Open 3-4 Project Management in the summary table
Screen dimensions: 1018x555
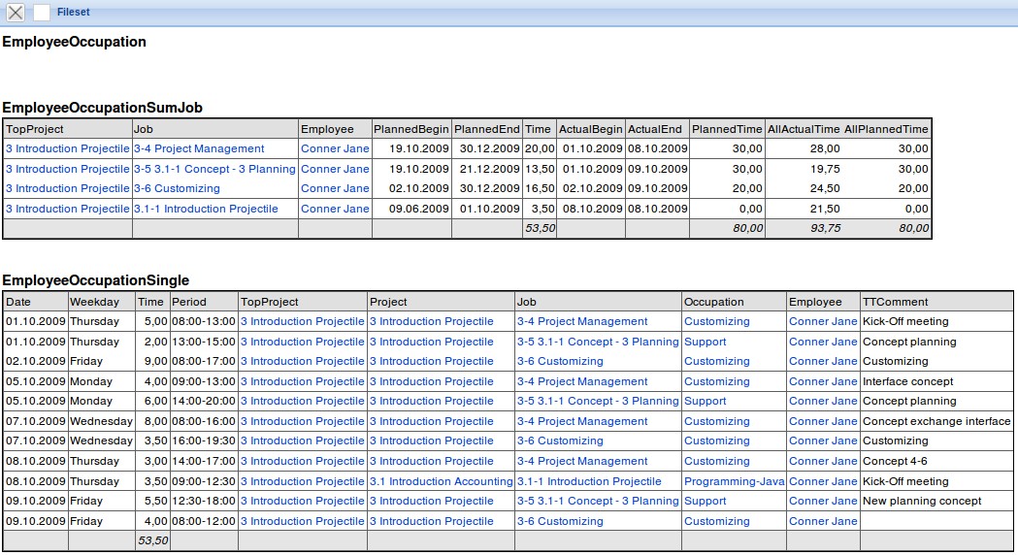(x=198, y=148)
